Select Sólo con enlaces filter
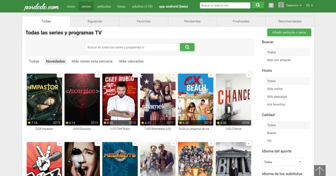Image resolution: width=336 pixels, height=176 pixels. pos(279,60)
